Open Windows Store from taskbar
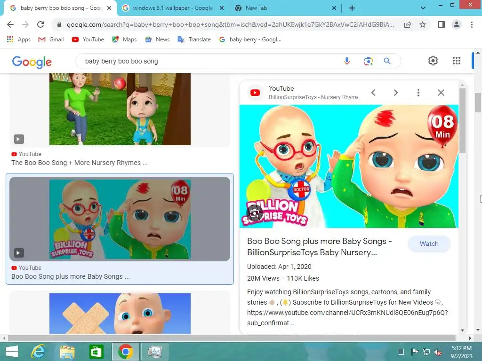 pyautogui.click(x=96, y=352)
